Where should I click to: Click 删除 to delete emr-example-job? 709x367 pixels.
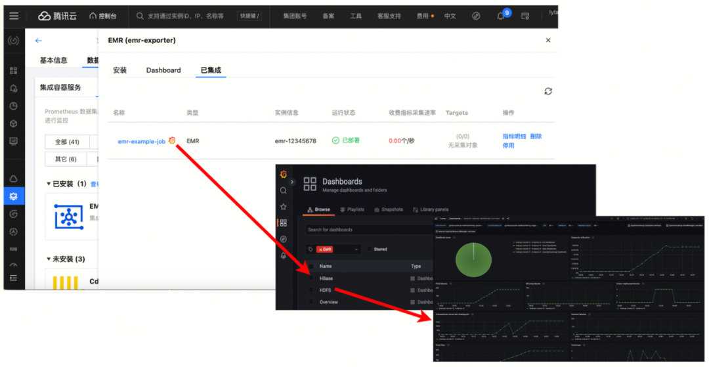pos(536,136)
